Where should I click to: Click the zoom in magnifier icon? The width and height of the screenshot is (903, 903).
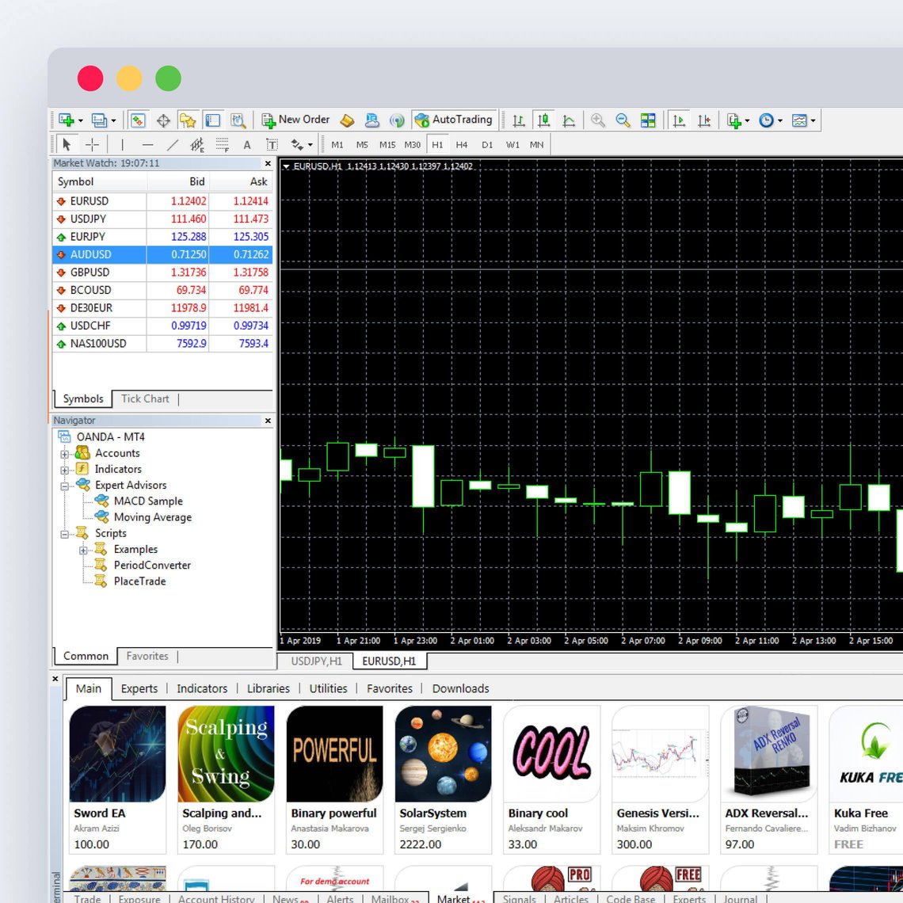tap(598, 120)
